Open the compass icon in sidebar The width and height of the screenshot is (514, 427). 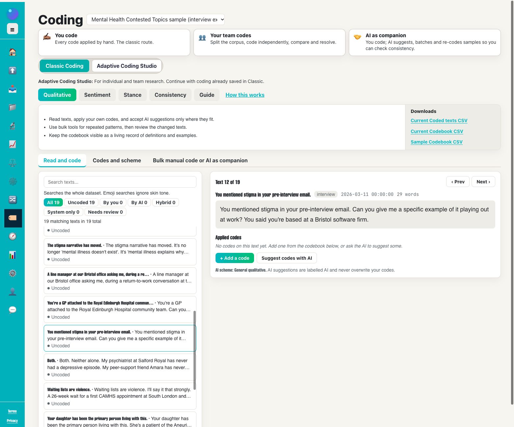13,236
